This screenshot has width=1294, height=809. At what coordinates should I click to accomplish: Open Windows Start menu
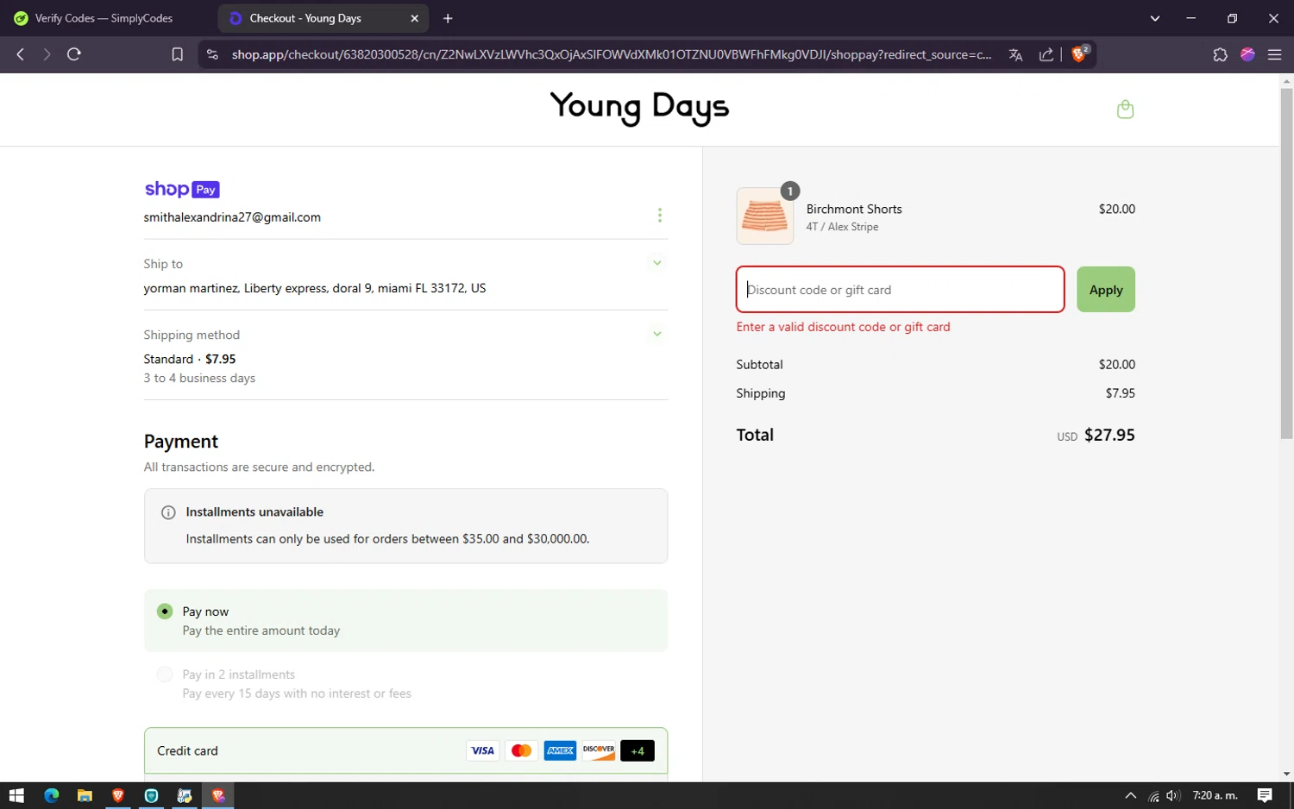(x=16, y=795)
